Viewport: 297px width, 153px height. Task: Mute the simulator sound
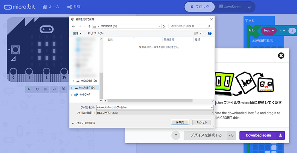click(54, 89)
